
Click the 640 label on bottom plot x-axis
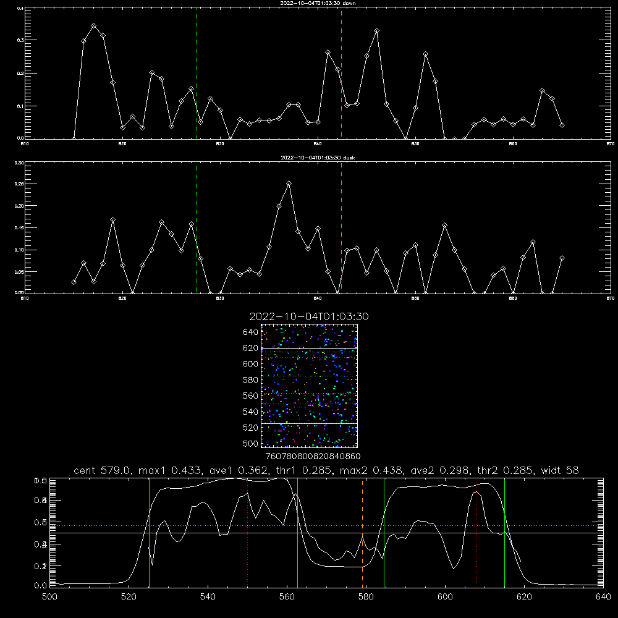click(603, 597)
